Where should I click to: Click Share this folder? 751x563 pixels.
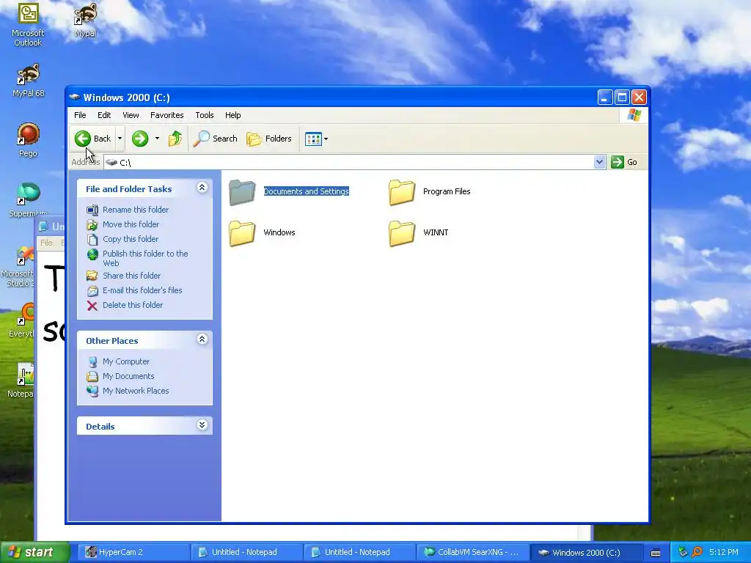pos(132,276)
